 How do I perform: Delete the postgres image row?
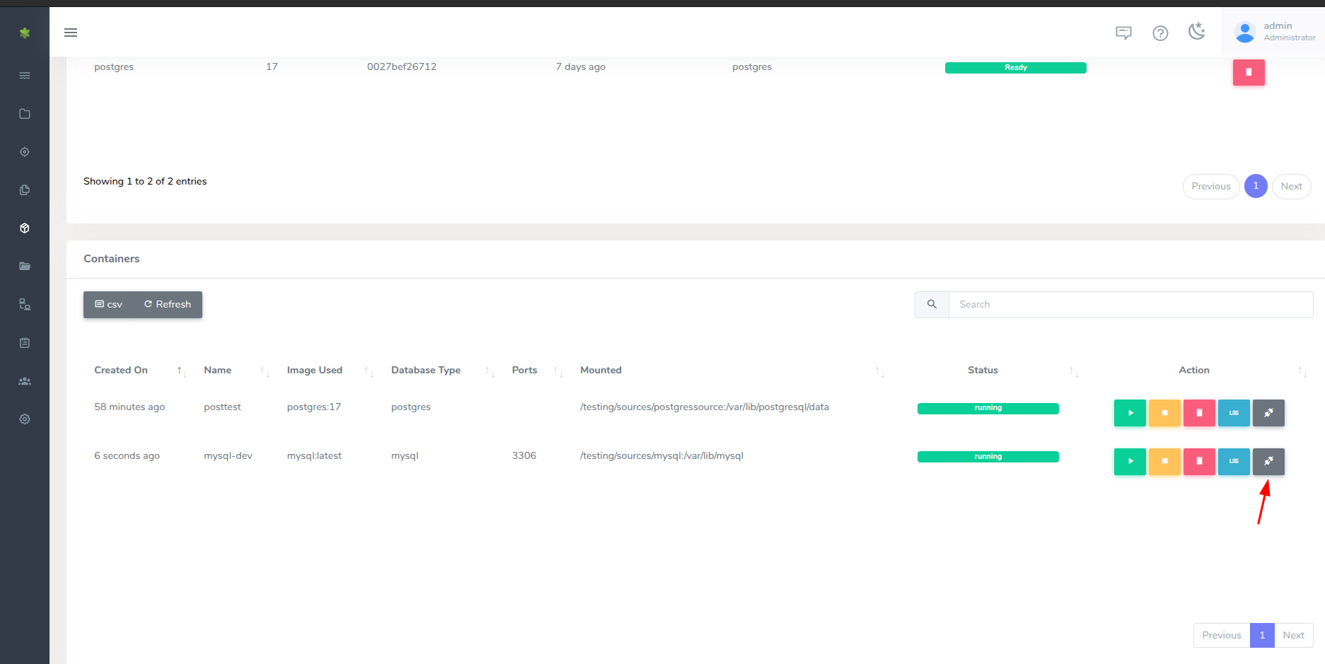coord(1249,72)
